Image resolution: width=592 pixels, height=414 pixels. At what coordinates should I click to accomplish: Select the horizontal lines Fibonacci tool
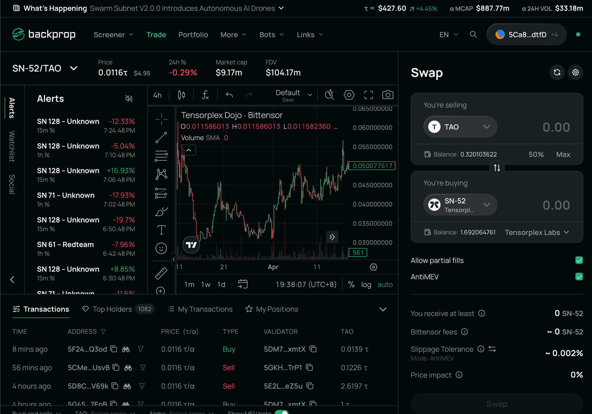click(161, 156)
